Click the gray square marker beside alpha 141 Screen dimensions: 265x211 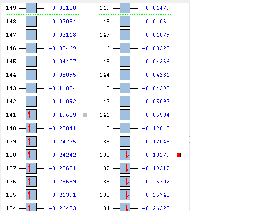tap(85, 115)
